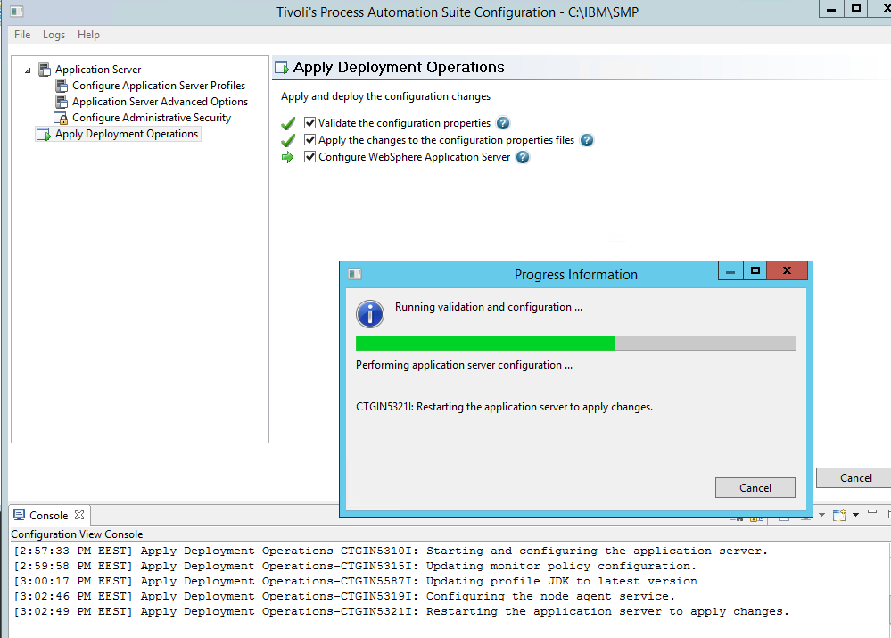
Task: Click the Configuration View Console label
Action: coord(77,534)
